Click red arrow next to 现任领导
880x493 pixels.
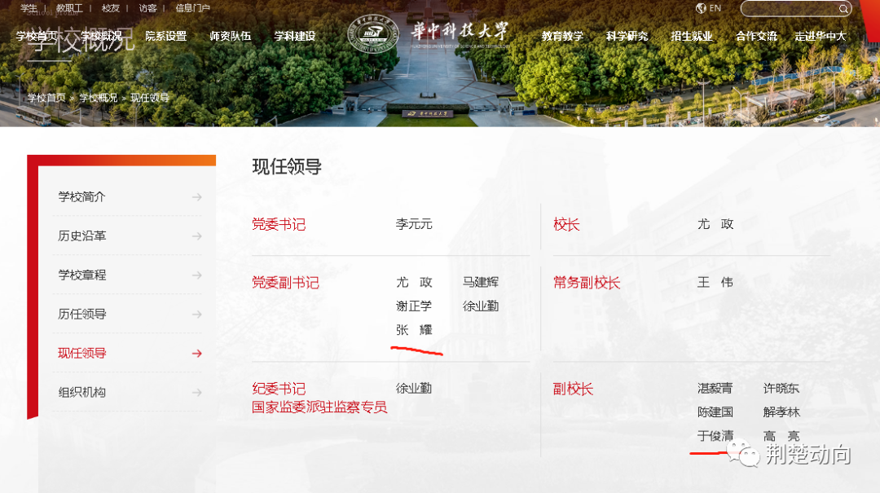196,353
